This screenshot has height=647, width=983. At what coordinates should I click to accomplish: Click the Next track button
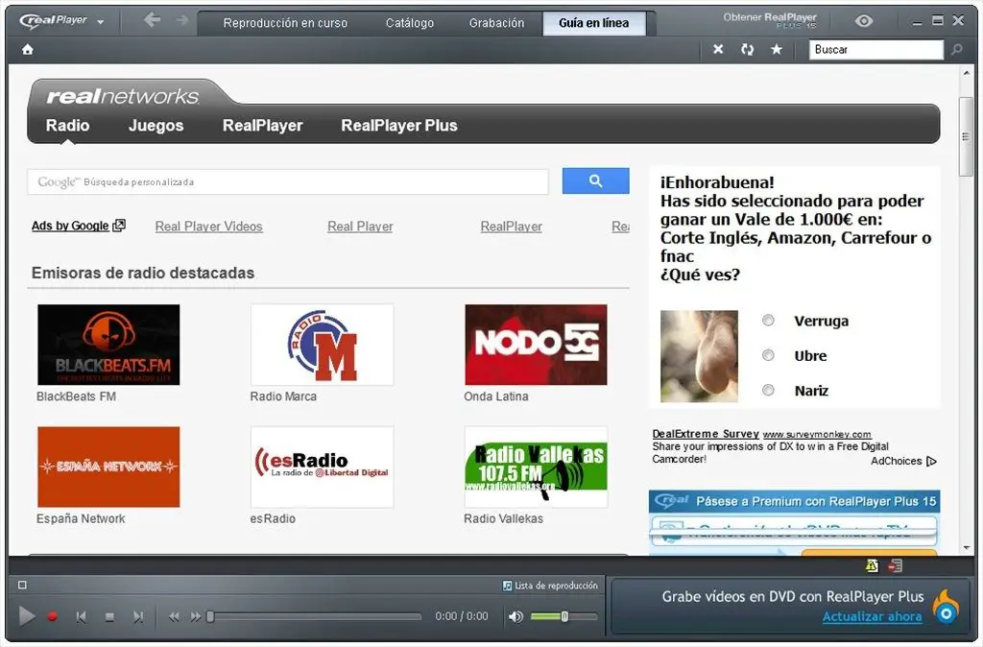pyautogui.click(x=138, y=617)
